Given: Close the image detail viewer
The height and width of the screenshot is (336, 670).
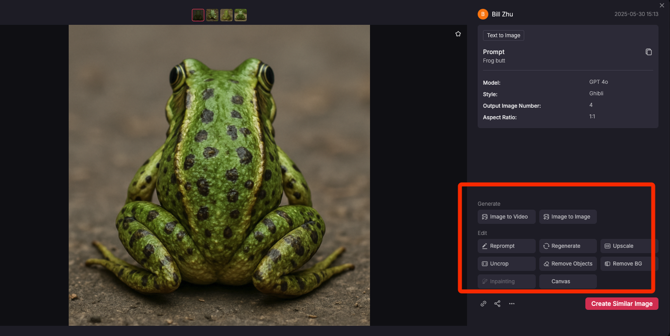Looking at the screenshot, I should click(662, 5).
